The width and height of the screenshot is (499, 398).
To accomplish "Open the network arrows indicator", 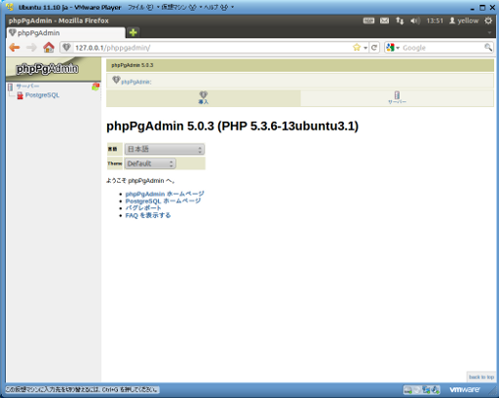I will tap(400, 20).
